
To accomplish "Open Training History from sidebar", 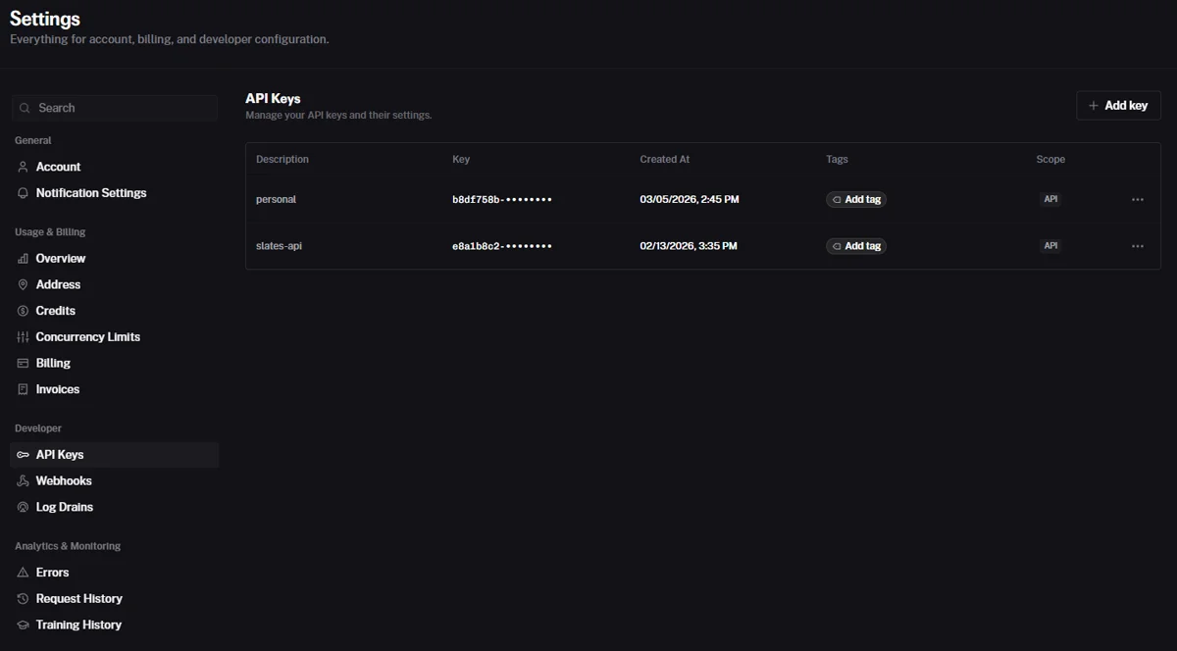I will (78, 625).
